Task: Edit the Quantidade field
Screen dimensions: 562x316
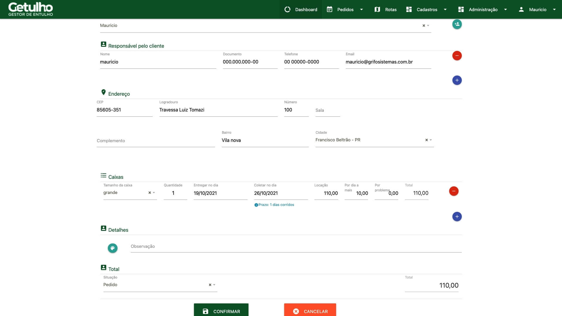Action: point(175,193)
